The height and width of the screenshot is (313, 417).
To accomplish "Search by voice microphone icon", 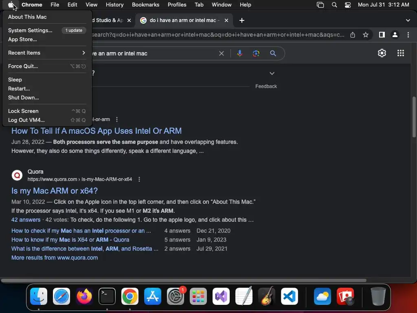I will coord(239,53).
